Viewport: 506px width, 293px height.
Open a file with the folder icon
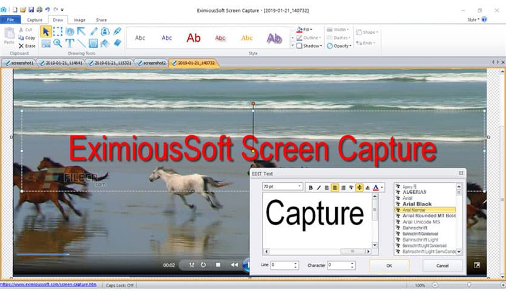pyautogui.click(x=22, y=10)
